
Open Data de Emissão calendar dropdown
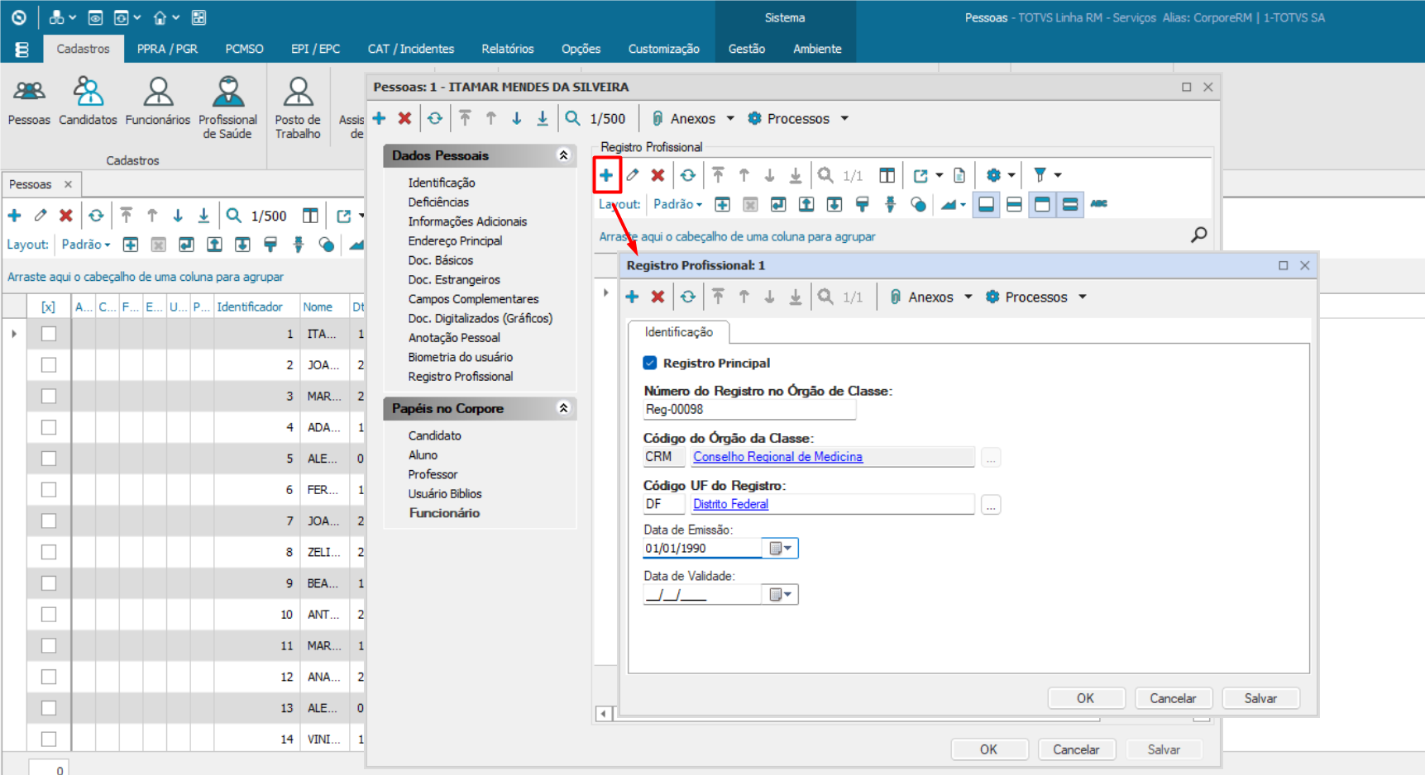[780, 548]
